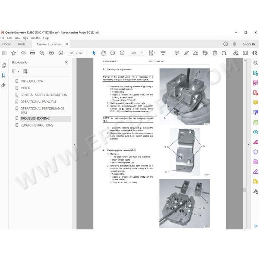Open Comment tool in right pane
Screen dimensions: 259x259
pyautogui.click(x=255, y=102)
